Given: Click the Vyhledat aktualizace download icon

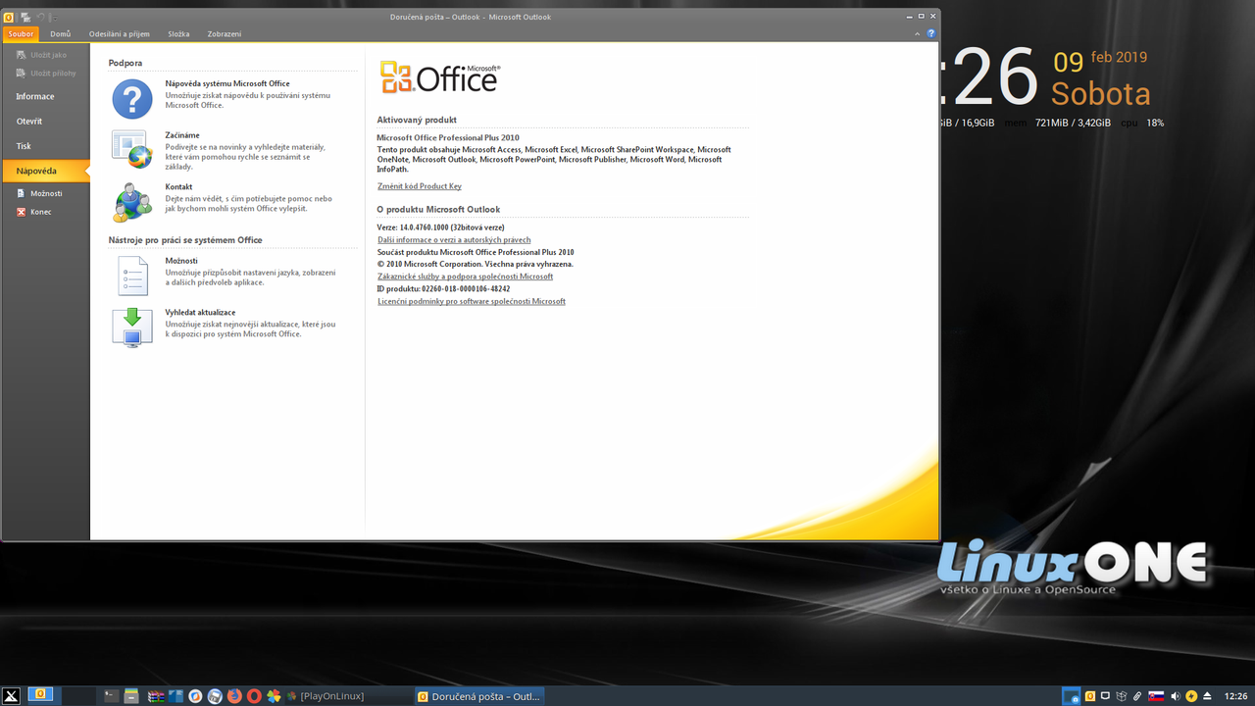Looking at the screenshot, I should pyautogui.click(x=132, y=328).
